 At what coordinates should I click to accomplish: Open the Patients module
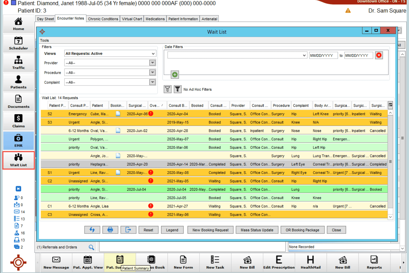tap(19, 82)
